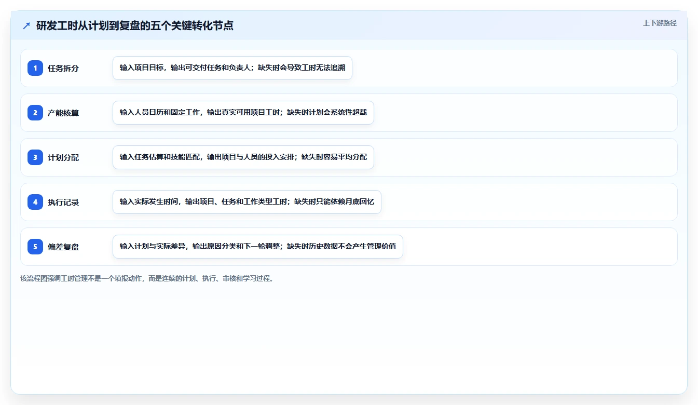Open the 输入计划与实际差异 description box
Image resolution: width=698 pixels, height=405 pixels.
(258, 247)
